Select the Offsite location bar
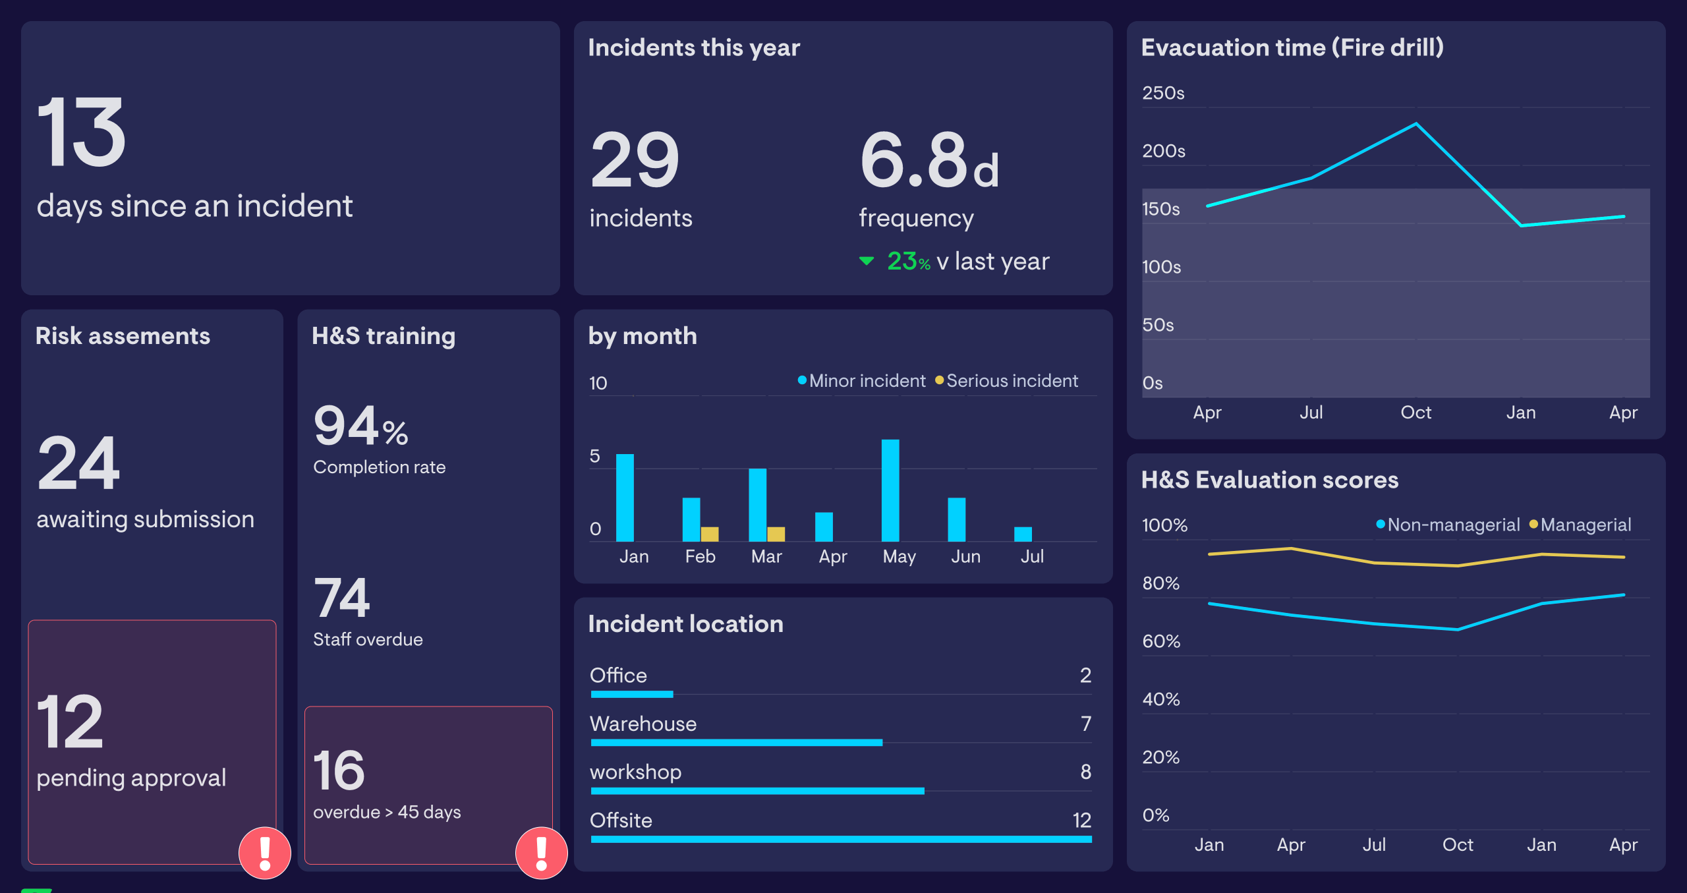 pyautogui.click(x=841, y=839)
